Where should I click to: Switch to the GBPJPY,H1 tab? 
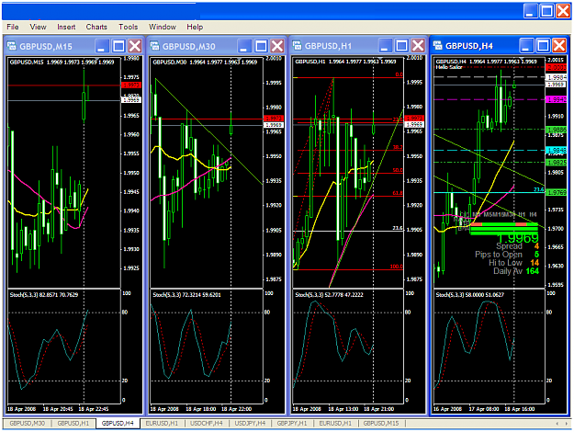click(x=292, y=423)
